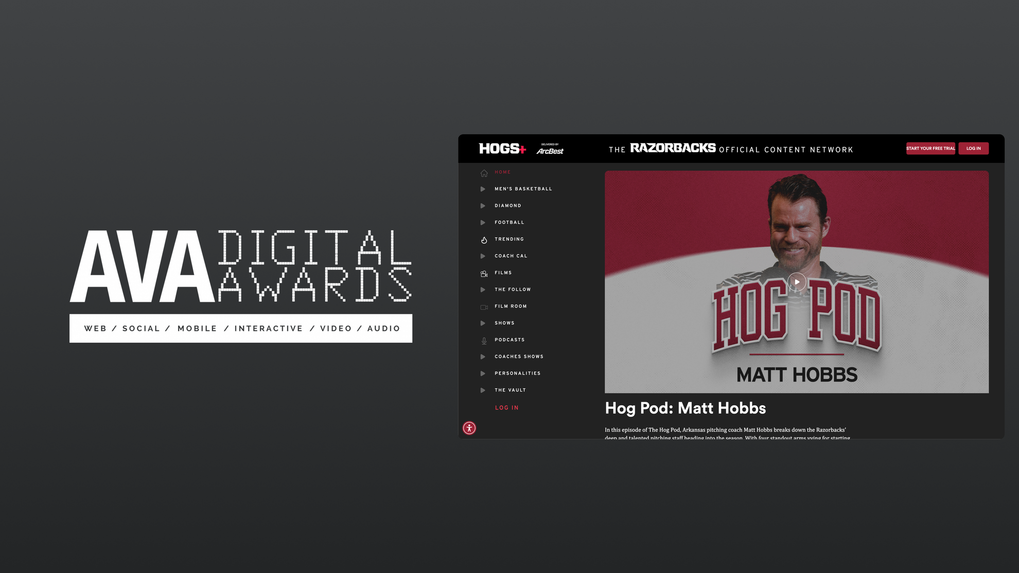Open the Home menu item

click(502, 172)
